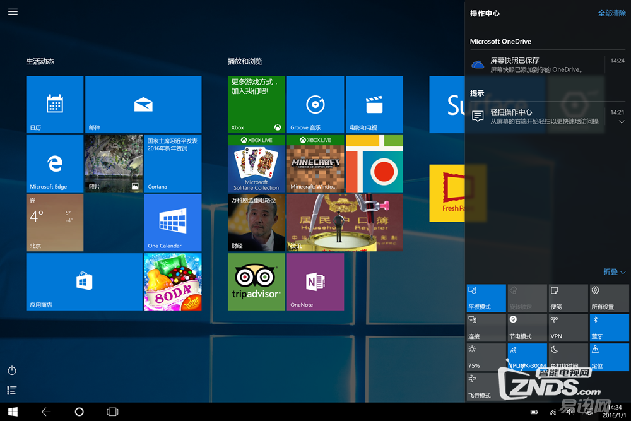Launch the Microsoft Edge tile
Image resolution: width=631 pixels, height=421 pixels.
55,163
